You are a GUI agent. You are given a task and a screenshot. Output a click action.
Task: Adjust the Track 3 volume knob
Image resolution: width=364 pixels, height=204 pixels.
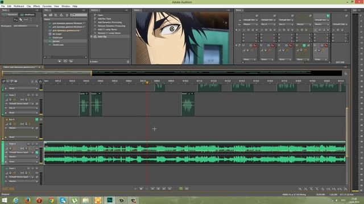(x=10, y=100)
